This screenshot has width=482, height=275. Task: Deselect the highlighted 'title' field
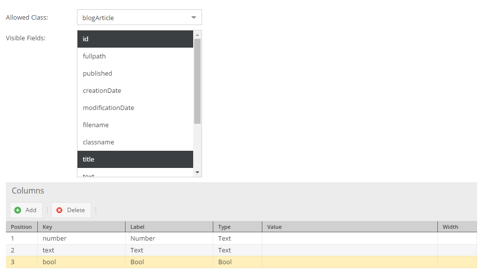[135, 159]
